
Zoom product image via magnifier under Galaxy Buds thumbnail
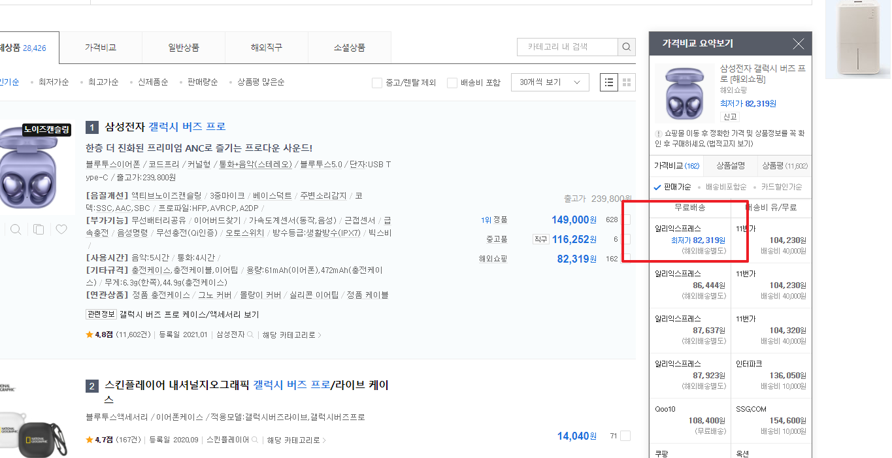tap(16, 229)
